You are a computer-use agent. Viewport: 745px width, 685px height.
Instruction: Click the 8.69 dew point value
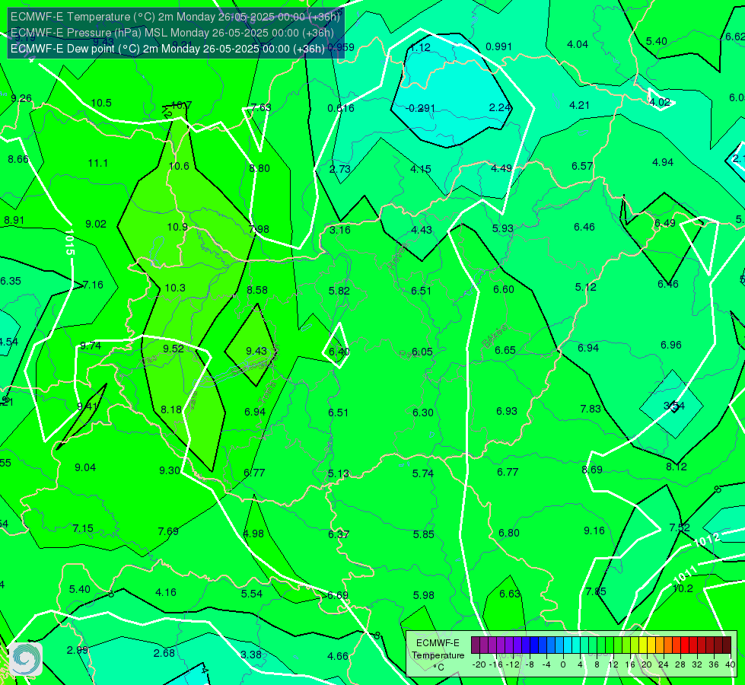click(x=592, y=470)
